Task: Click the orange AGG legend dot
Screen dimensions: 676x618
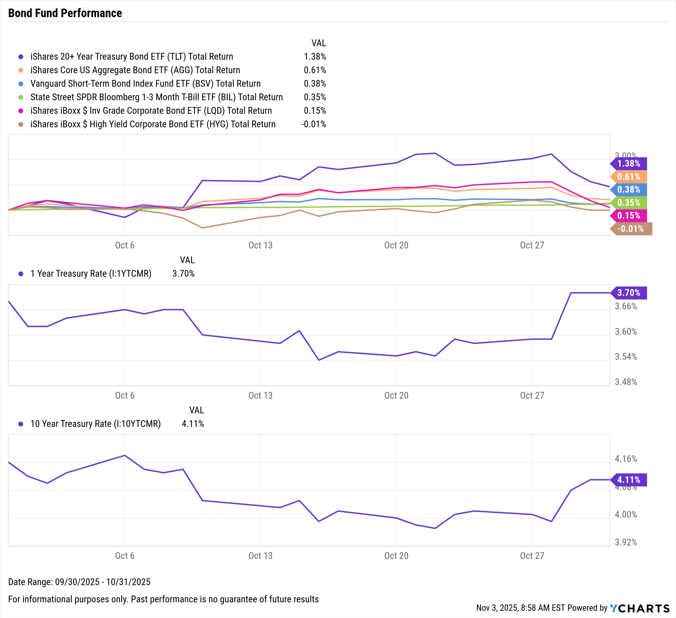Action: click(x=21, y=70)
